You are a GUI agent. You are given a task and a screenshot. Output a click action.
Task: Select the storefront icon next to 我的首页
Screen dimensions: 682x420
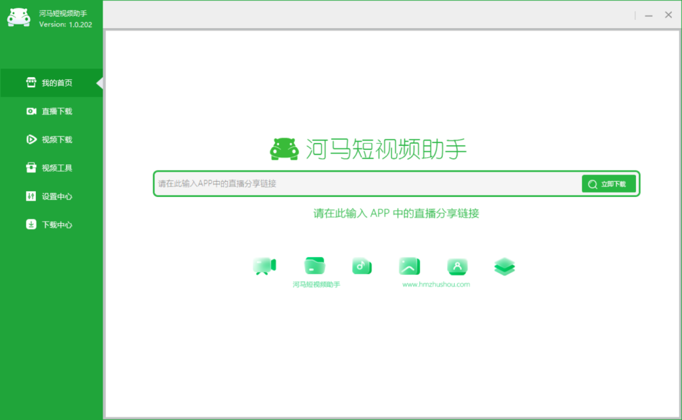[32, 83]
